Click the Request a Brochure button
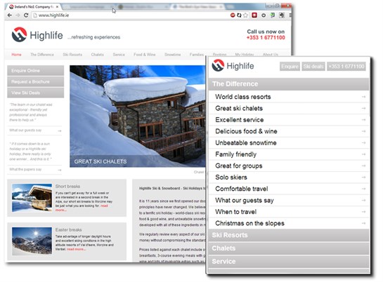Screen dimensions: 383x282 click(x=36, y=81)
